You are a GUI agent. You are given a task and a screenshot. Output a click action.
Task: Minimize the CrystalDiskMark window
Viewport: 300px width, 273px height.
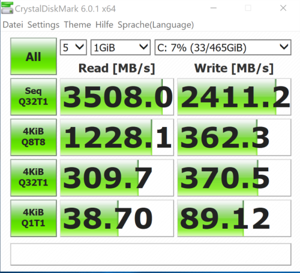pos(214,8)
